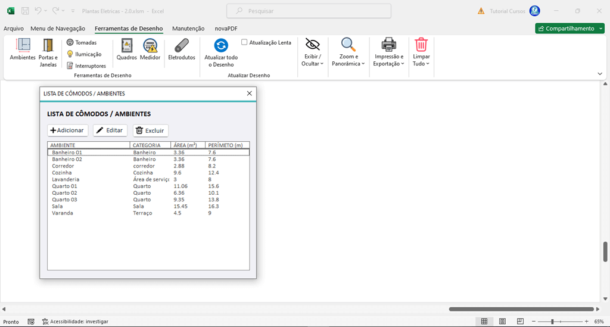Customize Quick Access Toolbar dropdown
The width and height of the screenshot is (610, 327).
point(73,11)
